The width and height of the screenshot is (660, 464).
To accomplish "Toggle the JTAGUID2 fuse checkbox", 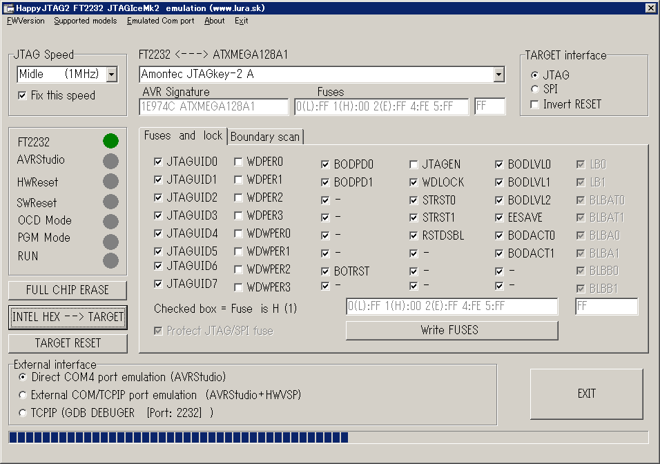I will [158, 197].
